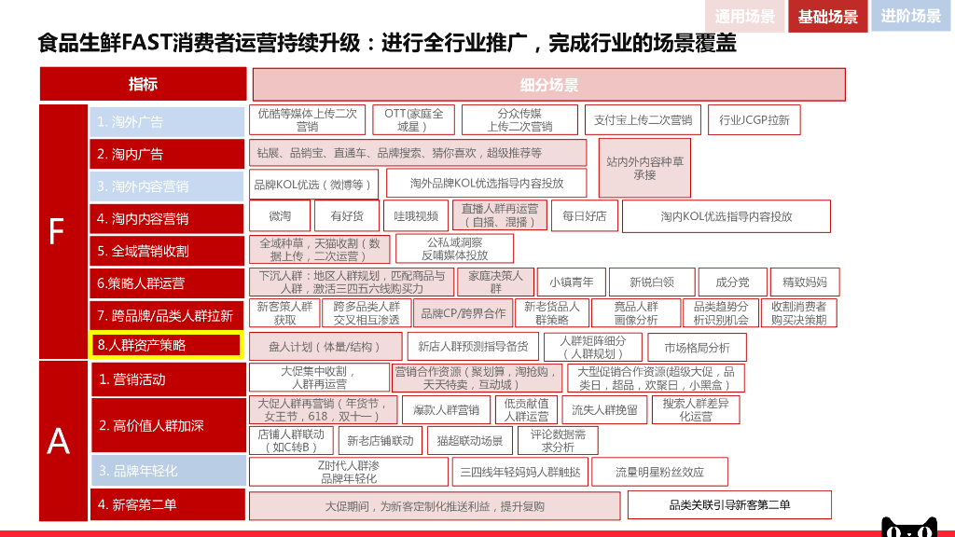Click 精致妈妈 box

coord(805,282)
